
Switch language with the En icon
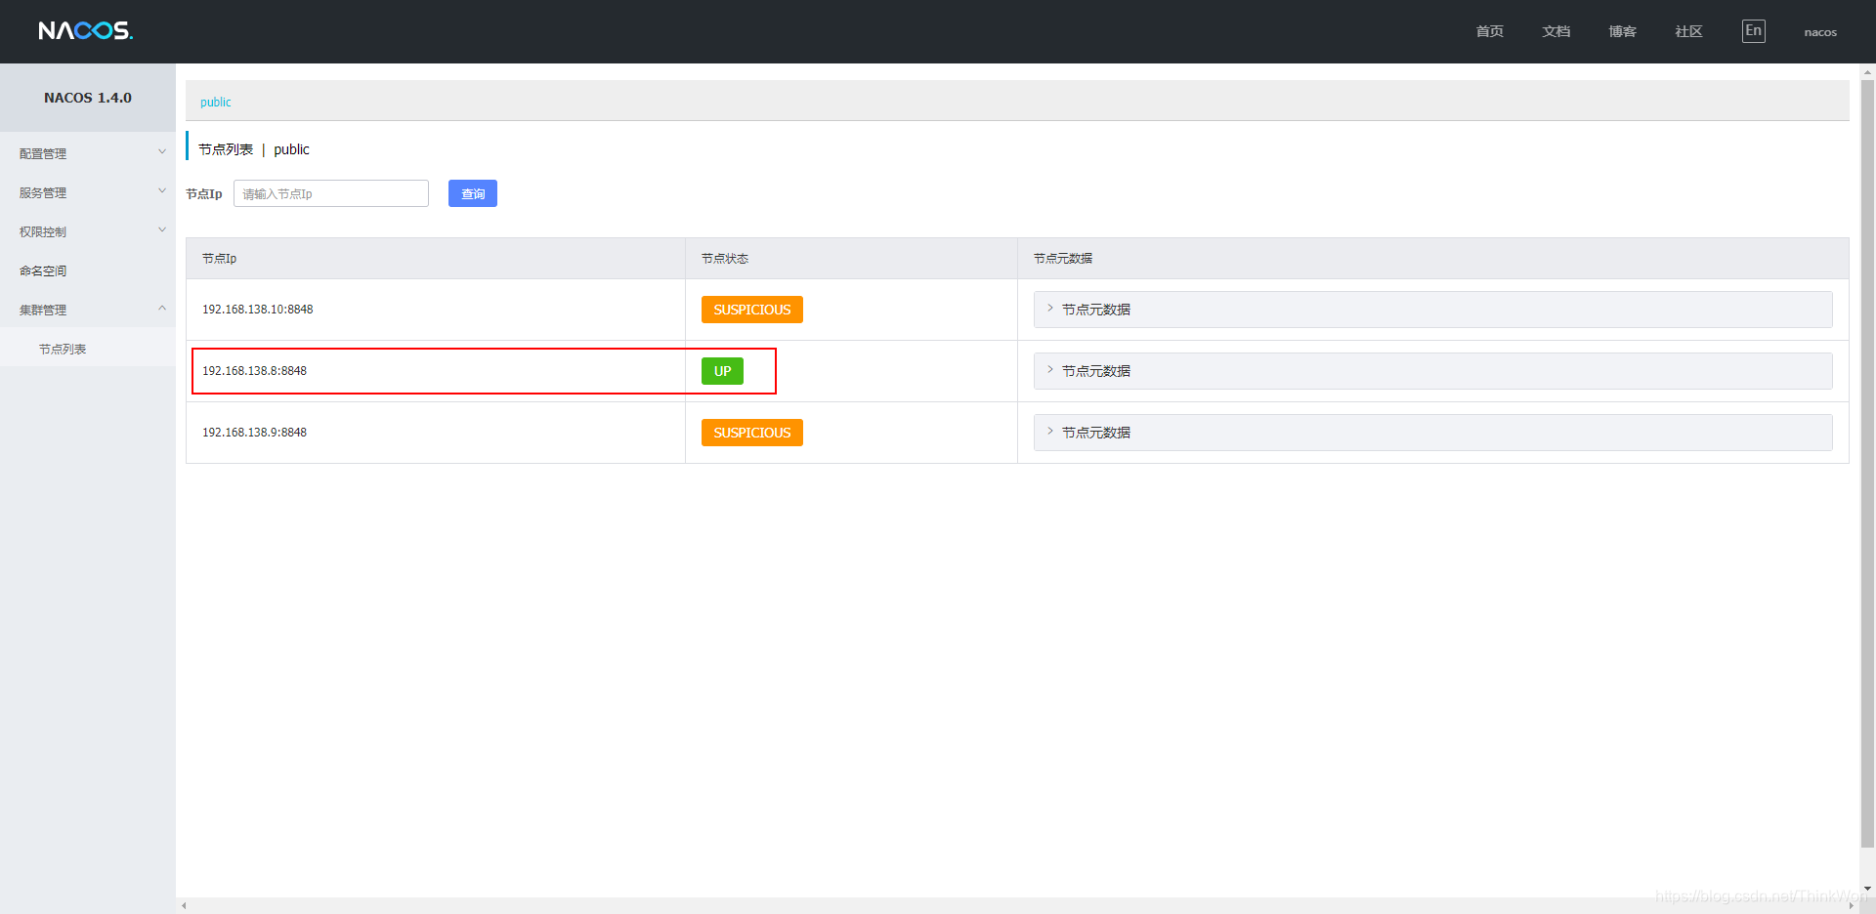pyautogui.click(x=1753, y=31)
